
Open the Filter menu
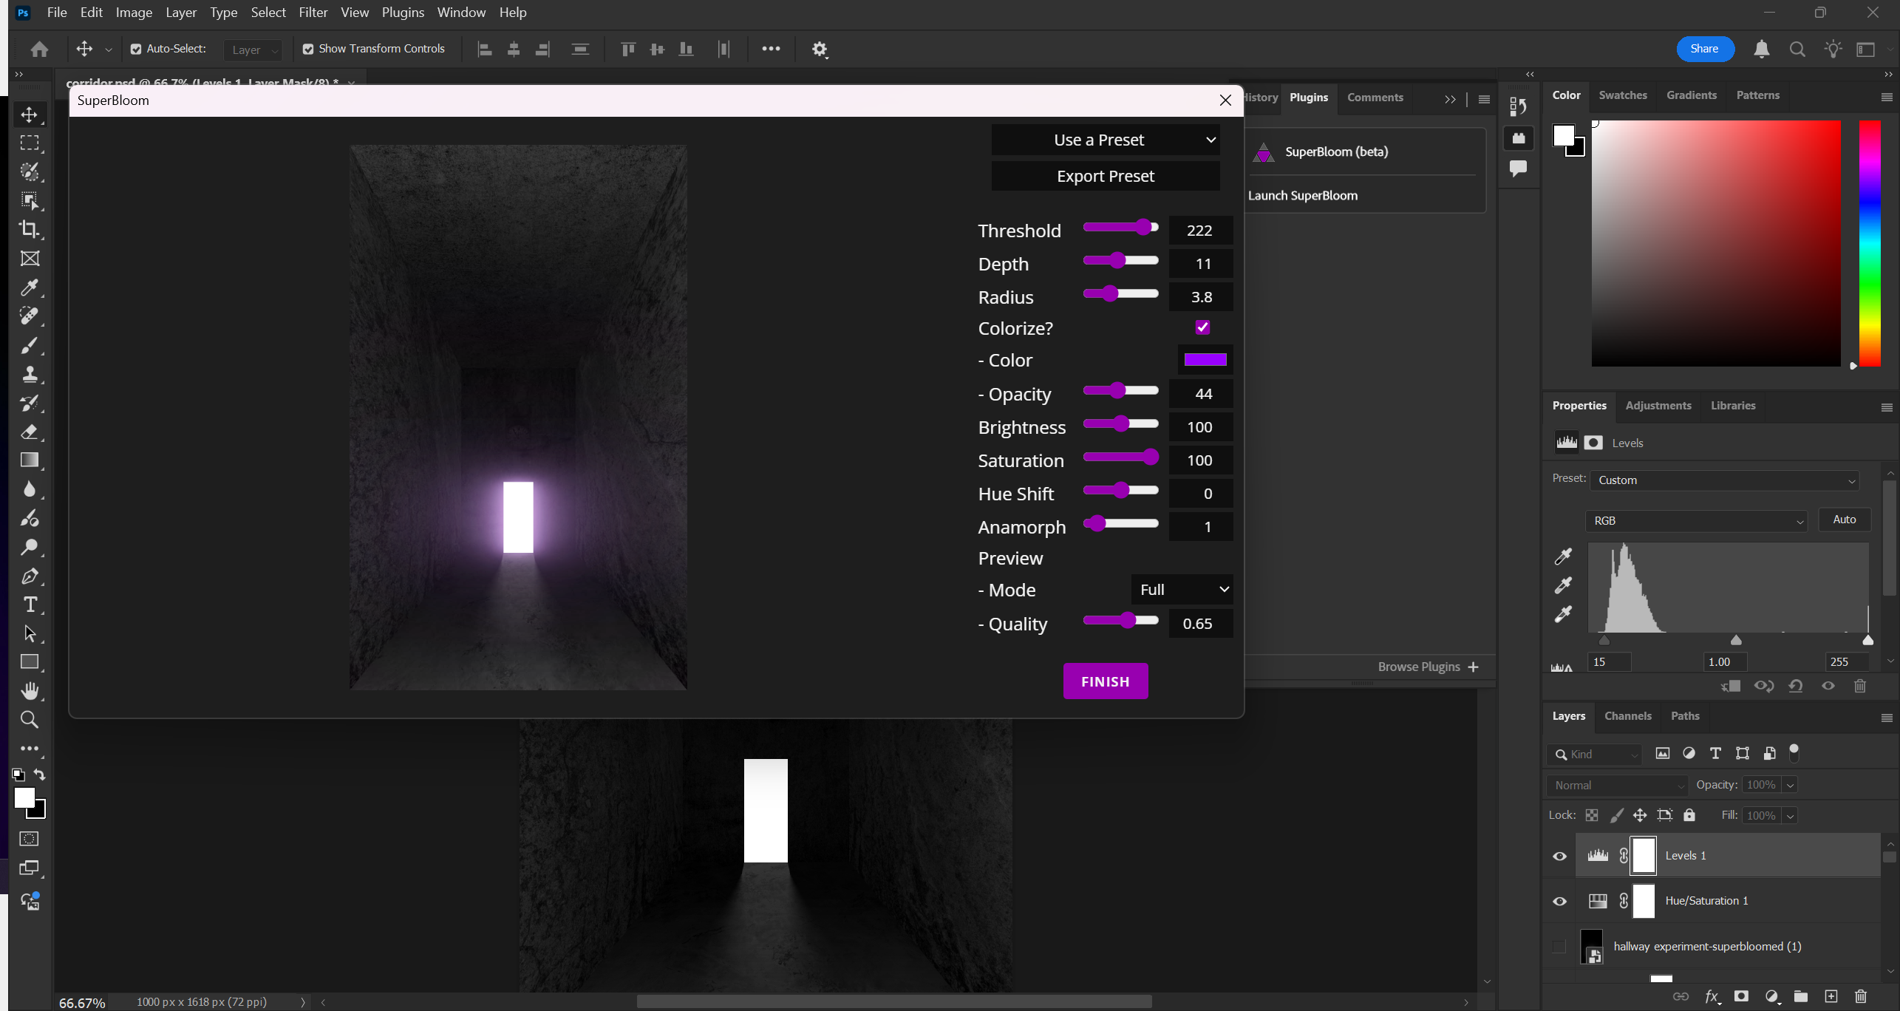[313, 13]
